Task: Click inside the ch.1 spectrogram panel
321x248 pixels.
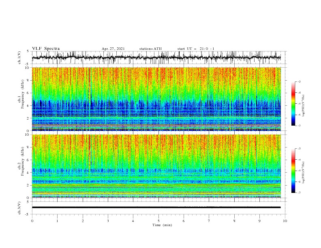Action: (156, 99)
